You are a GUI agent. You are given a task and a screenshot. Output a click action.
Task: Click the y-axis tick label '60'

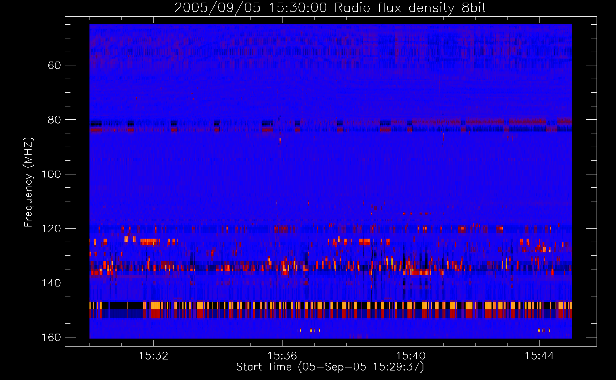click(x=54, y=65)
